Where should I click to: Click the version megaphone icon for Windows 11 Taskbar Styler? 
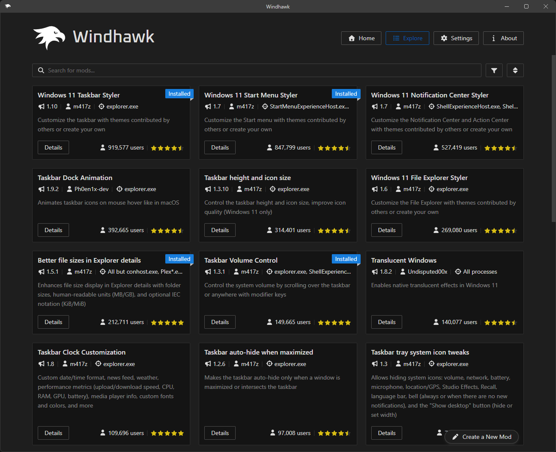tap(41, 106)
